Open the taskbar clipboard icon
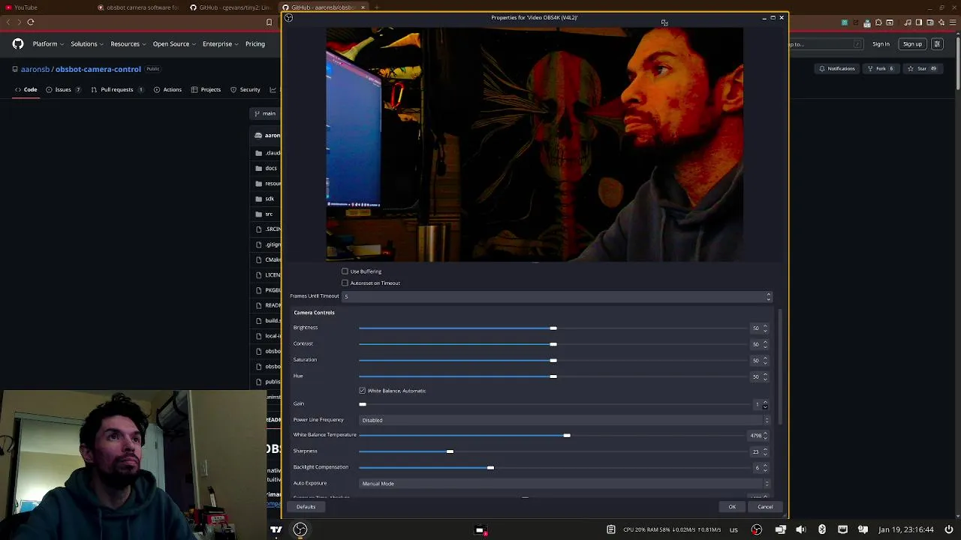 (611, 529)
